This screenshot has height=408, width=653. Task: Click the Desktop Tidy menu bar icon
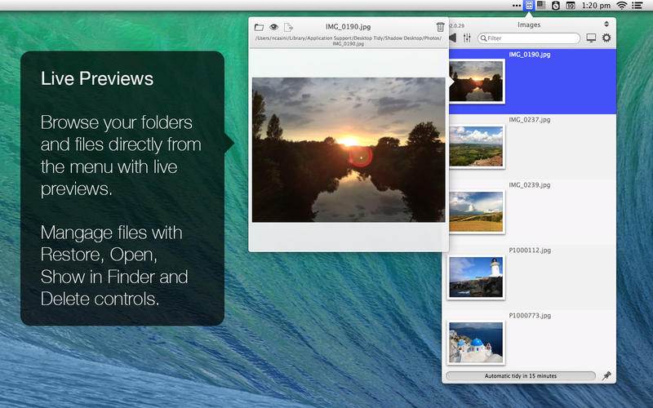click(x=528, y=6)
